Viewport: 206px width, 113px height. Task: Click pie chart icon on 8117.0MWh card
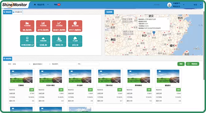coord(75,23)
